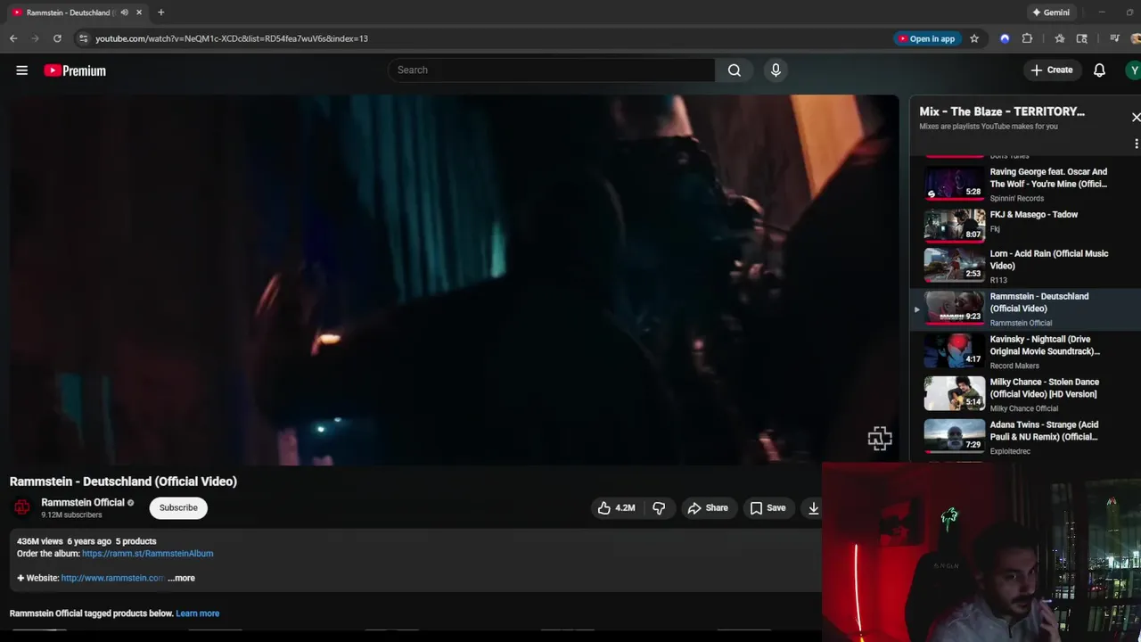This screenshot has width=1141, height=642.
Task: Close the Rammstein browser tab
Action: (139, 12)
